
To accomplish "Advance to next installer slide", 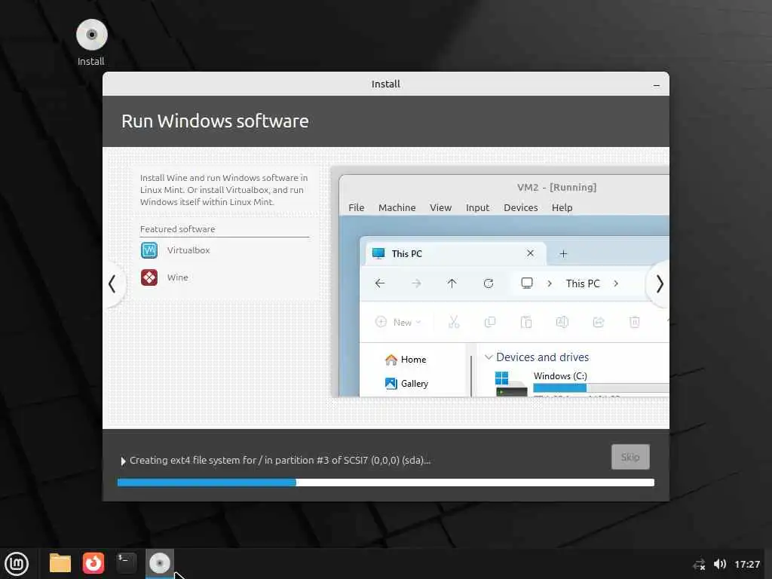I will pyautogui.click(x=659, y=284).
